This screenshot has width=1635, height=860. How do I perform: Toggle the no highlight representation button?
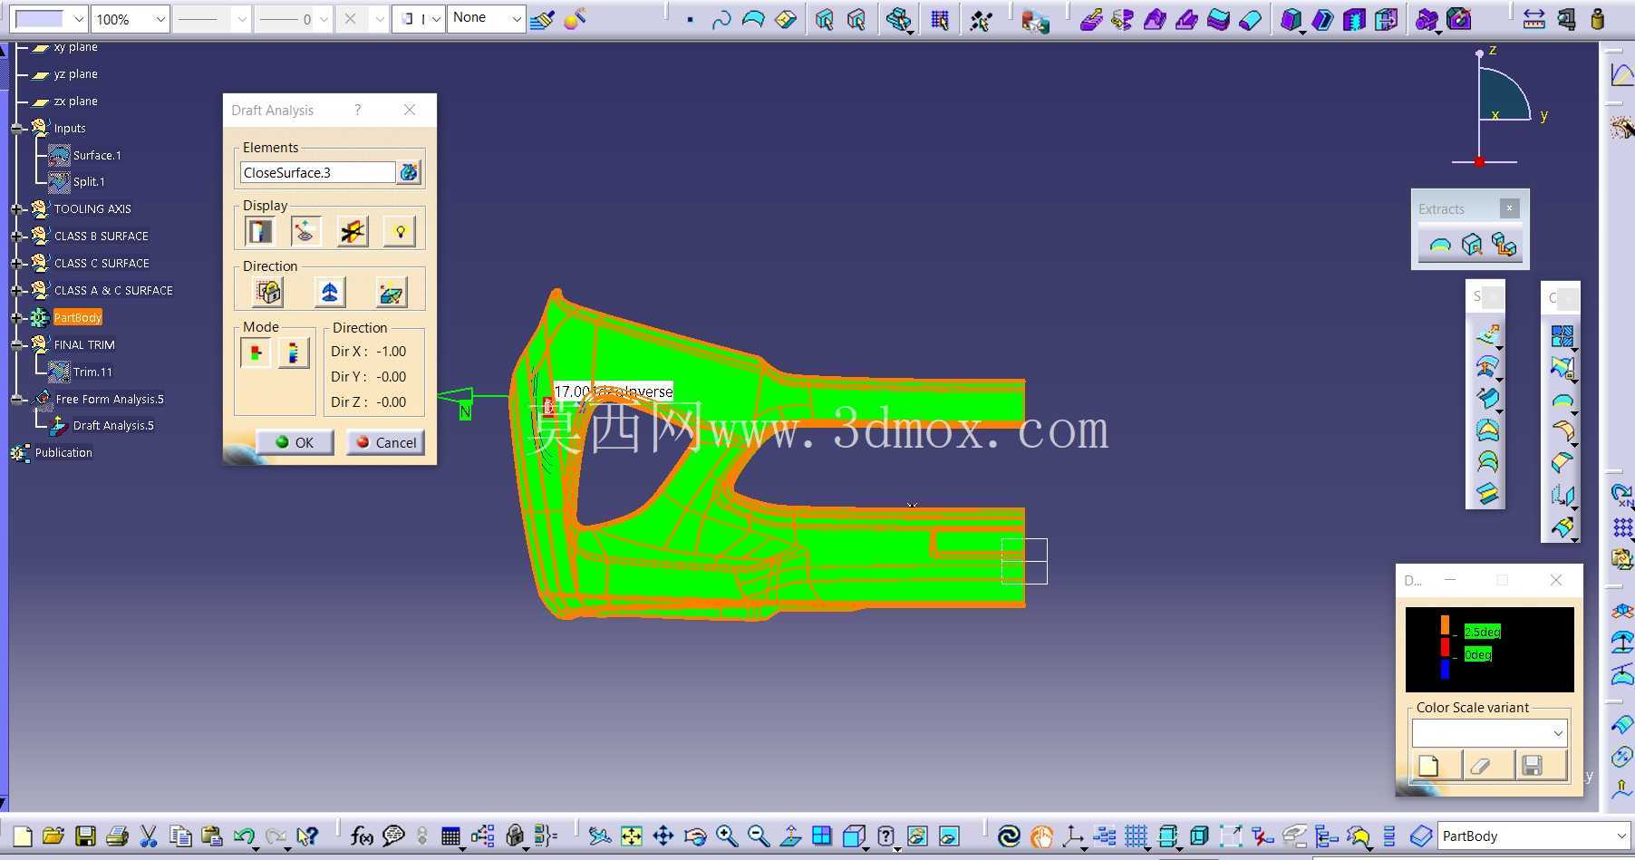coord(353,231)
